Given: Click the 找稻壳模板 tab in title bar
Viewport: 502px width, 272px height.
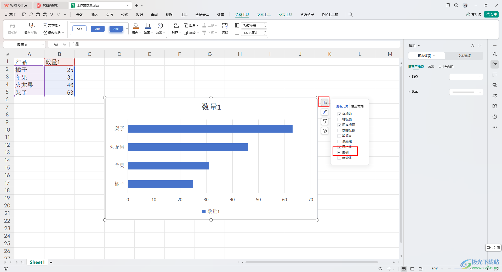Looking at the screenshot, I should click(x=50, y=5).
